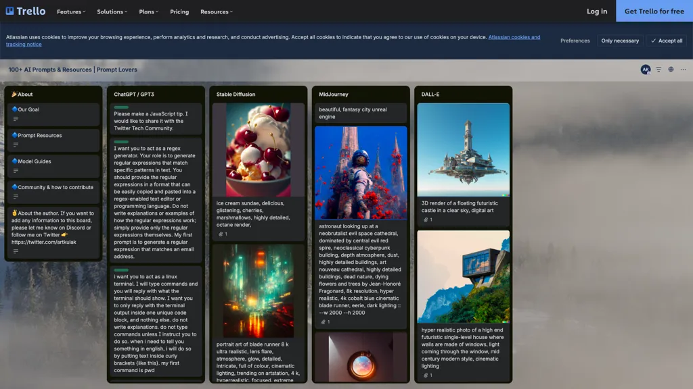This screenshot has width=693, height=389.
Task: Expand the Resources menu
Action: 217,11
